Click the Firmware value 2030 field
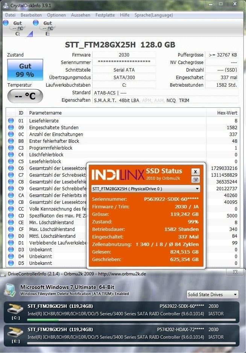246x353 pixels. (124, 55)
